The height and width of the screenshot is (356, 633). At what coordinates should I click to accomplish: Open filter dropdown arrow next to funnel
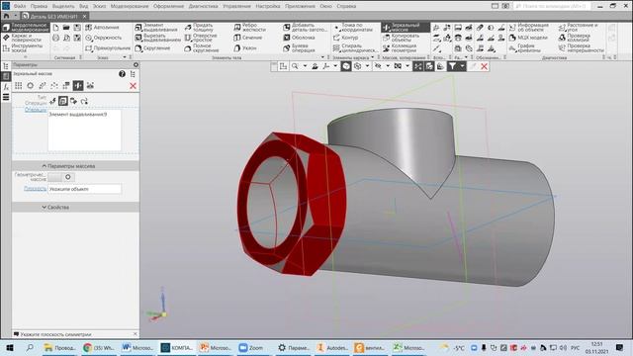pos(462,66)
